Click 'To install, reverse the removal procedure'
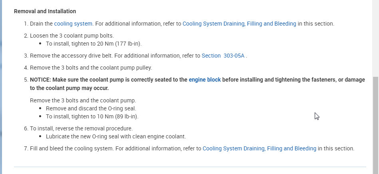The image size is (379, 174). [x=81, y=128]
